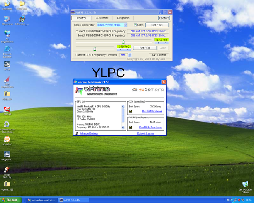This screenshot has height=203, width=254.
Task: Close the wPrime Benchmark window
Action: [x=164, y=82]
